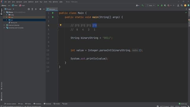Open the Profiler tool window
This screenshot has width=190, height=107.
pyautogui.click(x=57, y=104)
